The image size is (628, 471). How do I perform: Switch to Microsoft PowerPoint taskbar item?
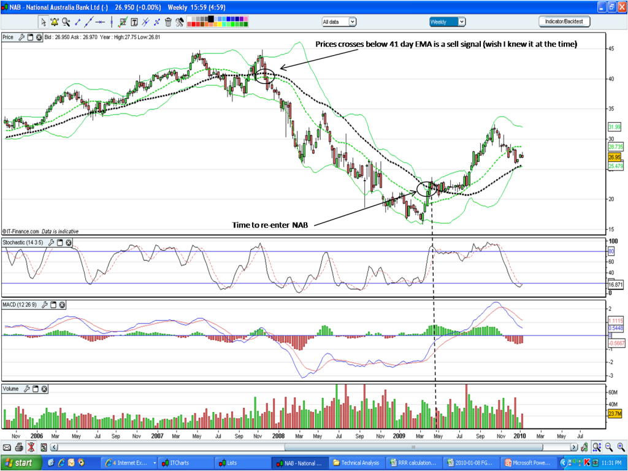pyautogui.click(x=529, y=463)
